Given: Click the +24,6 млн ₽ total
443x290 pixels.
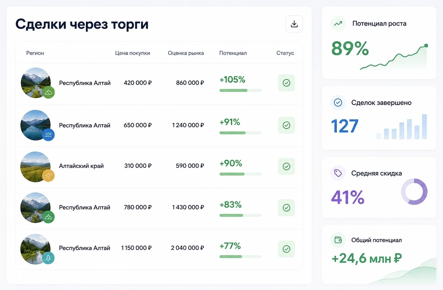Looking at the screenshot, I should coord(367,258).
